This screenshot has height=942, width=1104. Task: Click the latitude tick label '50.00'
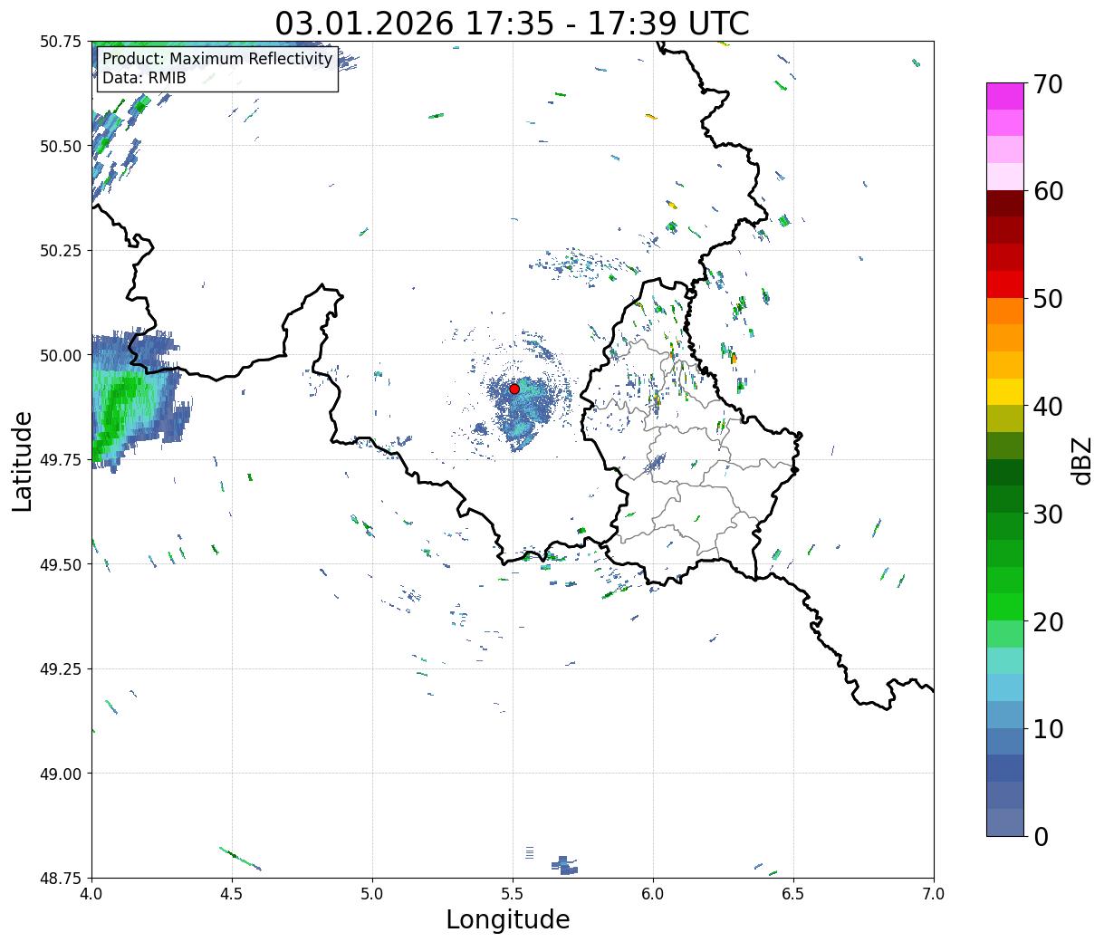[61, 355]
